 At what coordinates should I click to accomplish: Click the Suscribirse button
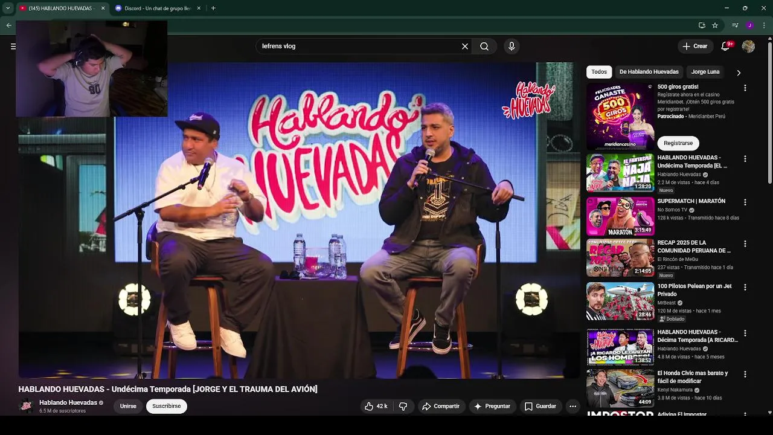point(167,407)
